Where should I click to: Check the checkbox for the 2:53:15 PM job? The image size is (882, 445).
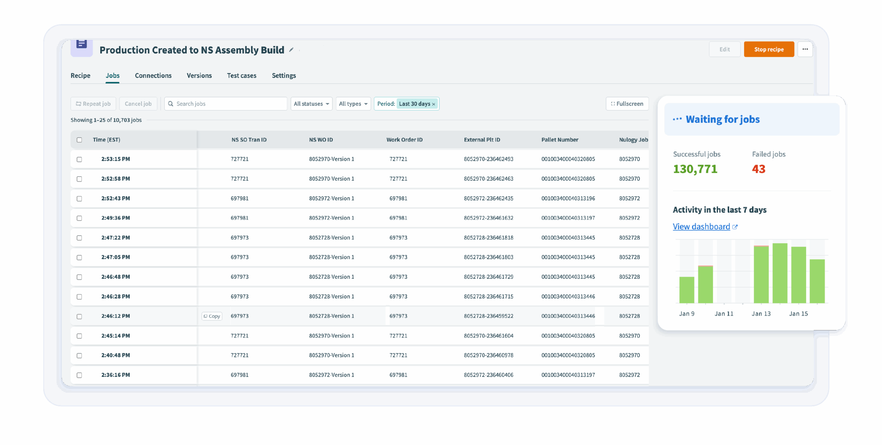(80, 159)
